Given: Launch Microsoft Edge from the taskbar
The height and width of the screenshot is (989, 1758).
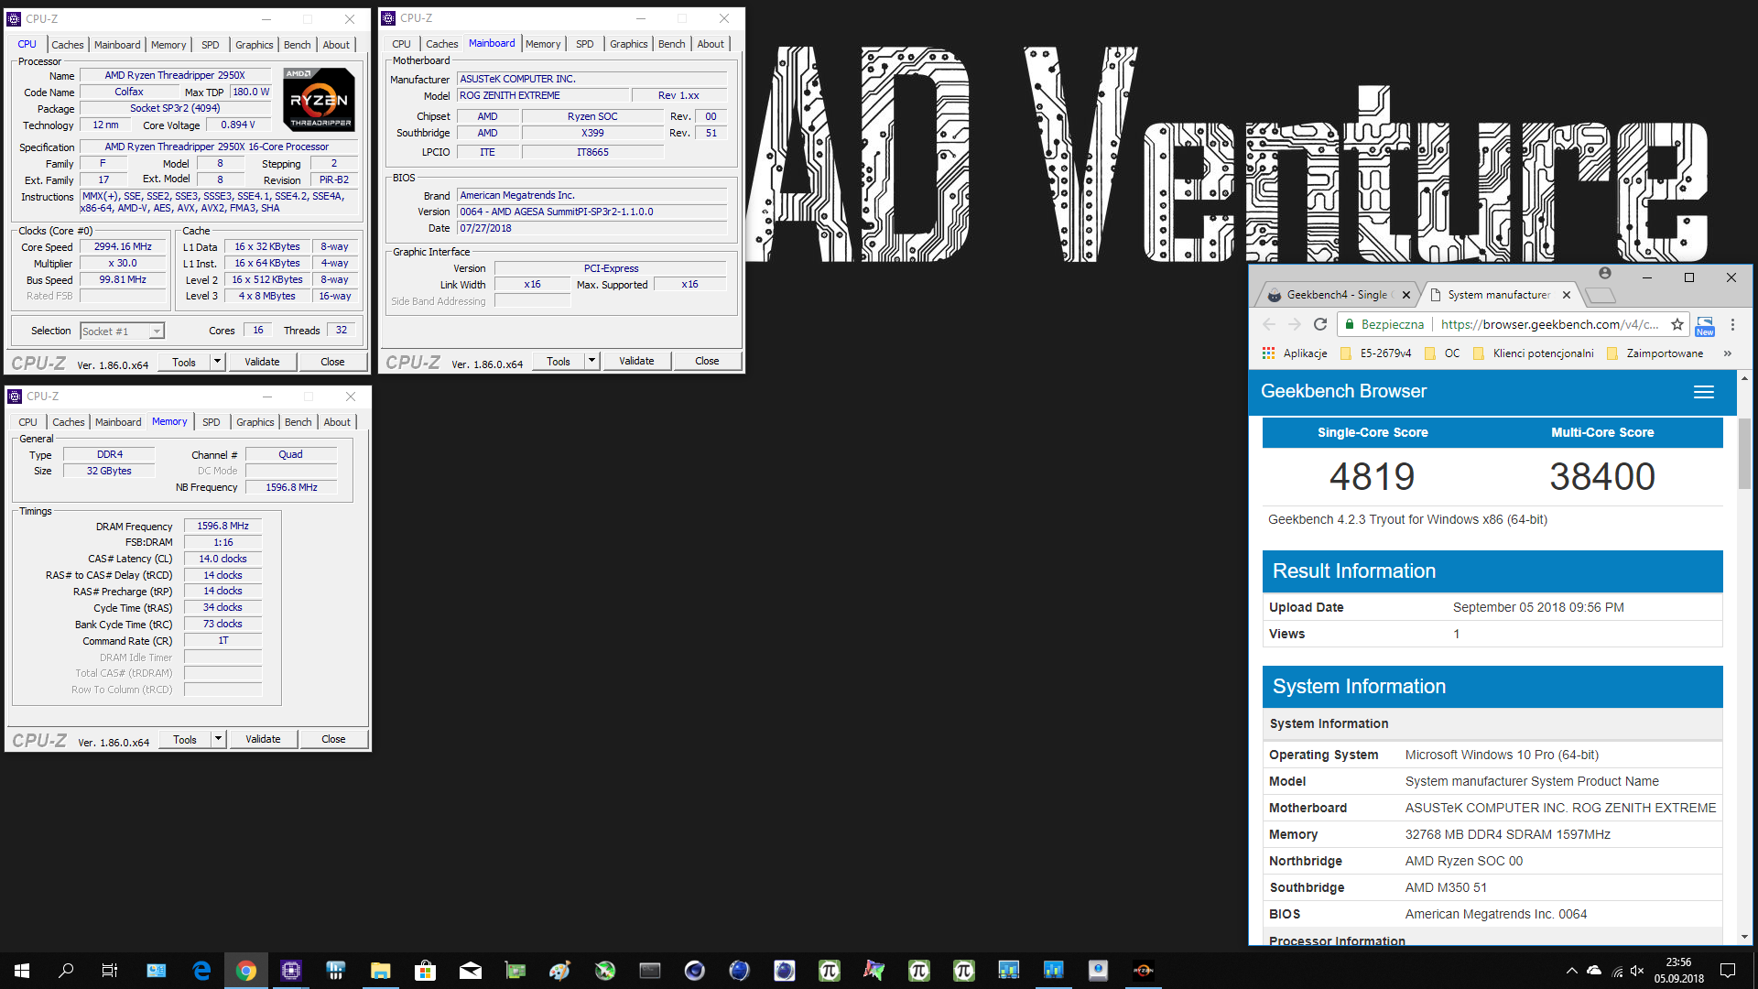Looking at the screenshot, I should click(201, 971).
